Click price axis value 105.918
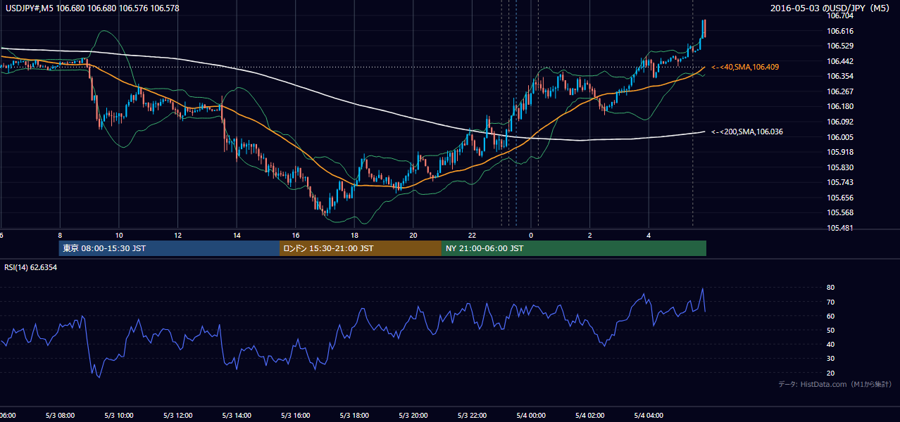The image size is (900, 422). [841, 152]
